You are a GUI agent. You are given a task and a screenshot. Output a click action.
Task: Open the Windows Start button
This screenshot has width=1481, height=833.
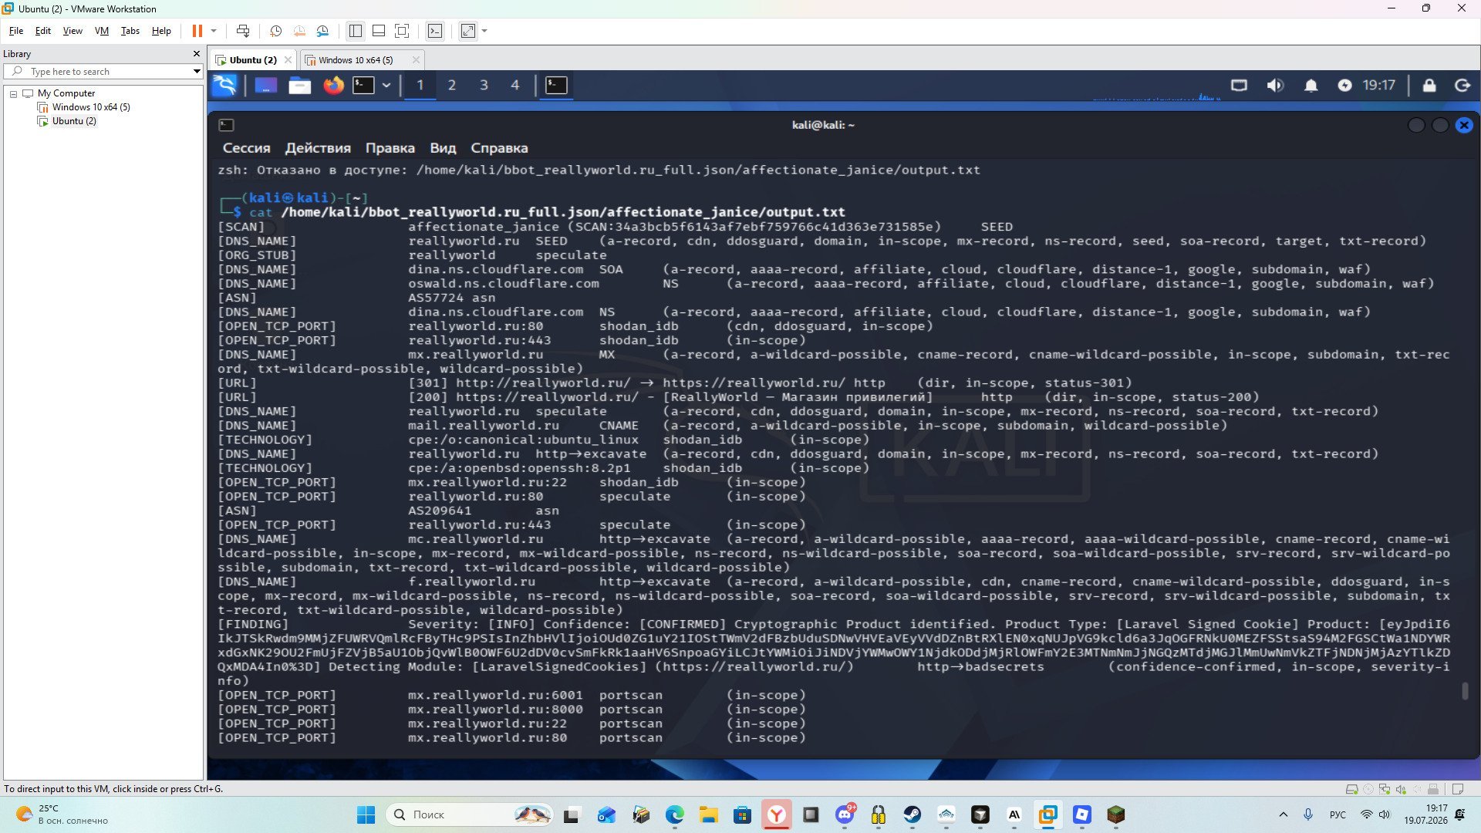point(366,814)
